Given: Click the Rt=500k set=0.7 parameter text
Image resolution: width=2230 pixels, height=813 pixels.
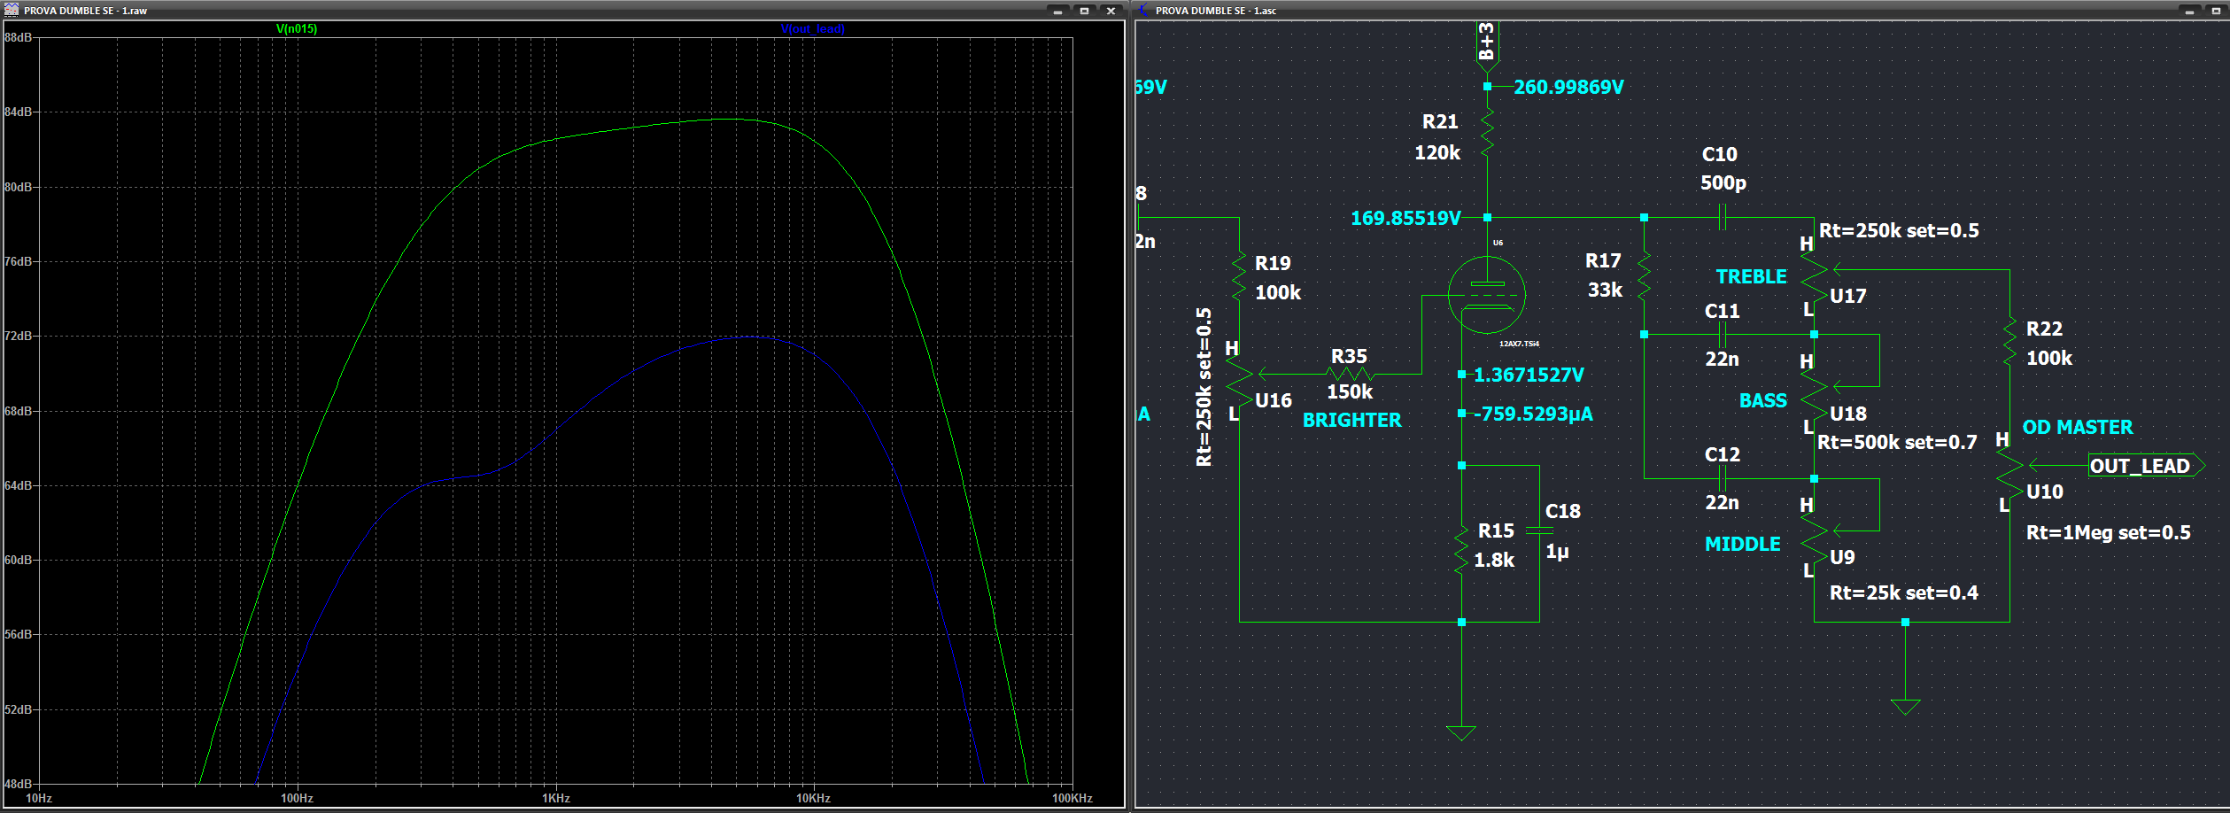Looking at the screenshot, I should coord(1897,442).
